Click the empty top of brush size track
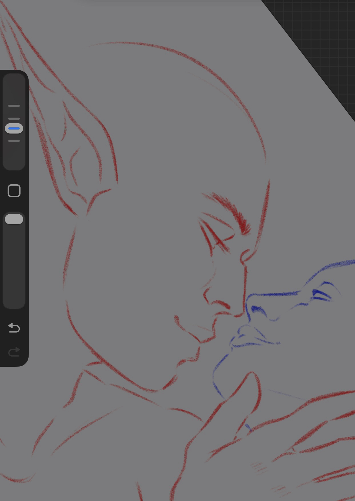 coord(14,86)
